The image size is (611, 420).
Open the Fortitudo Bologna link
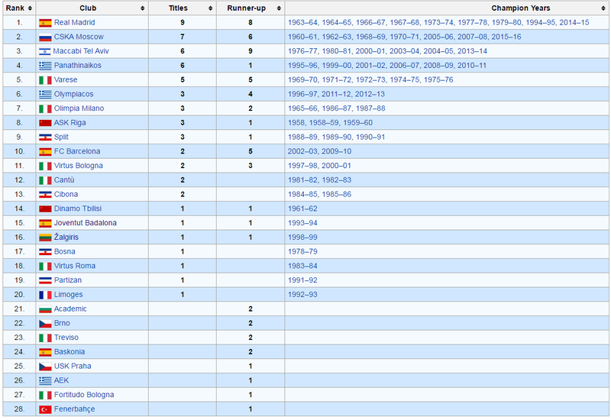coord(84,395)
